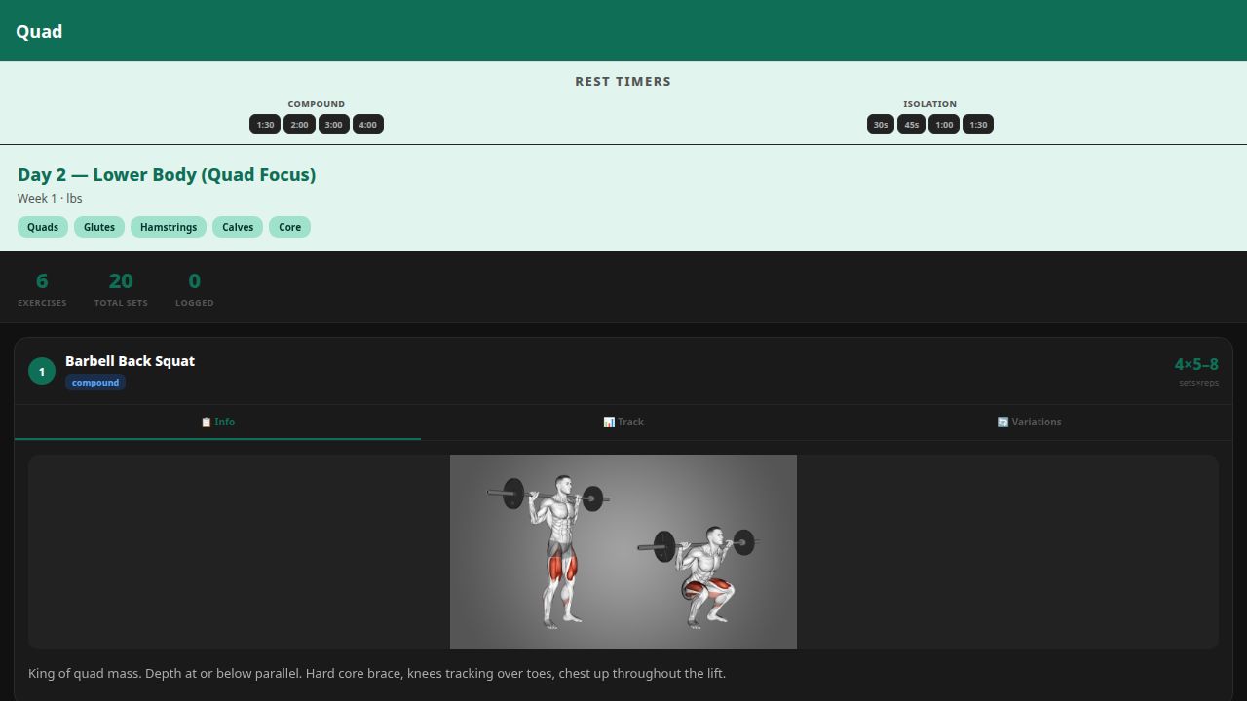Start the 30s isolation rest timer
The image size is (1247, 701).
coord(881,125)
